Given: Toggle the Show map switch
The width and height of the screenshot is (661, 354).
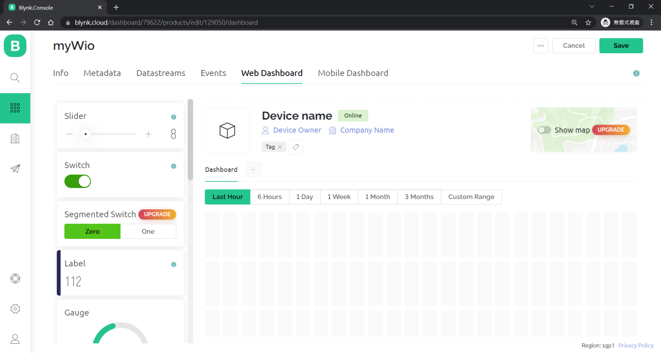Looking at the screenshot, I should (544, 130).
